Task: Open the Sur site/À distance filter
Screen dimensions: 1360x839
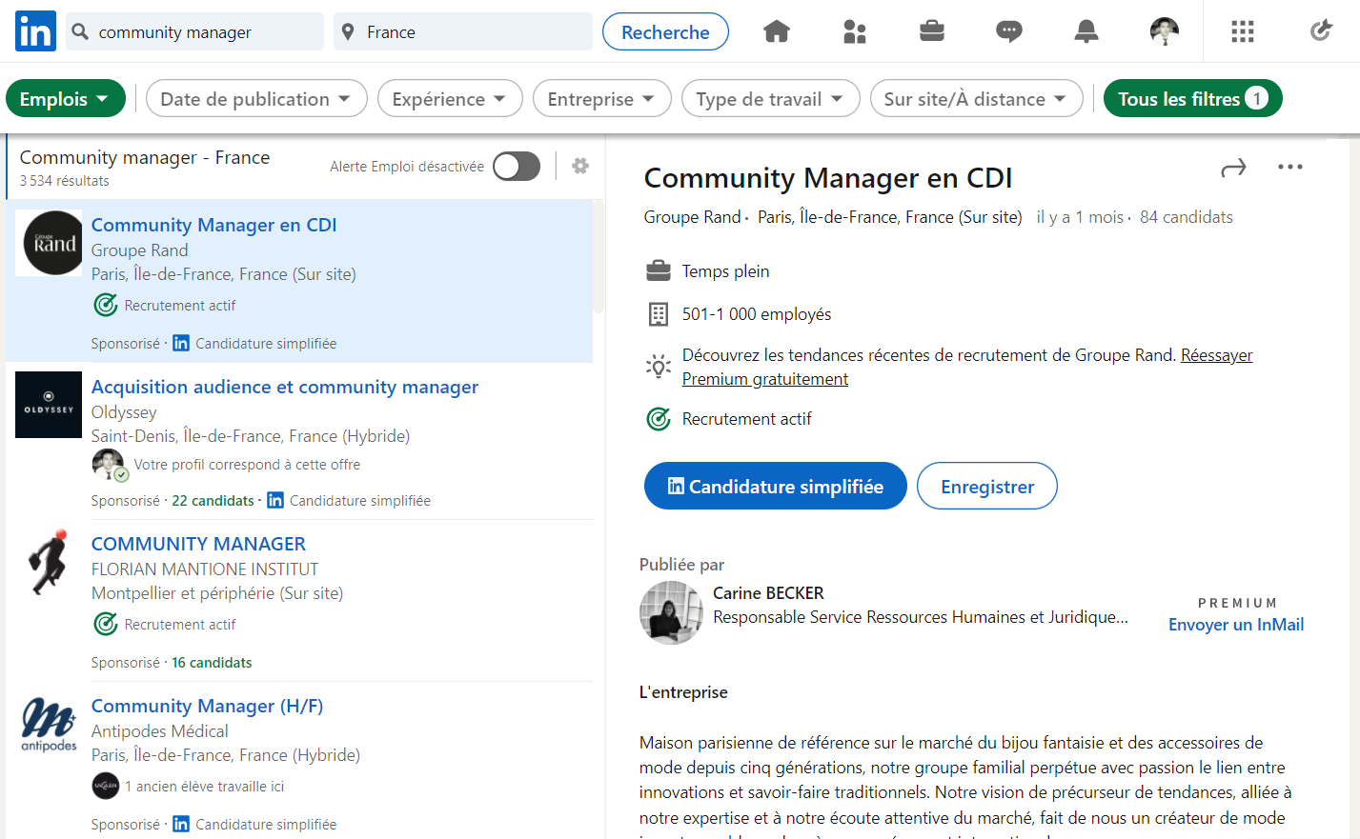Action: (976, 98)
